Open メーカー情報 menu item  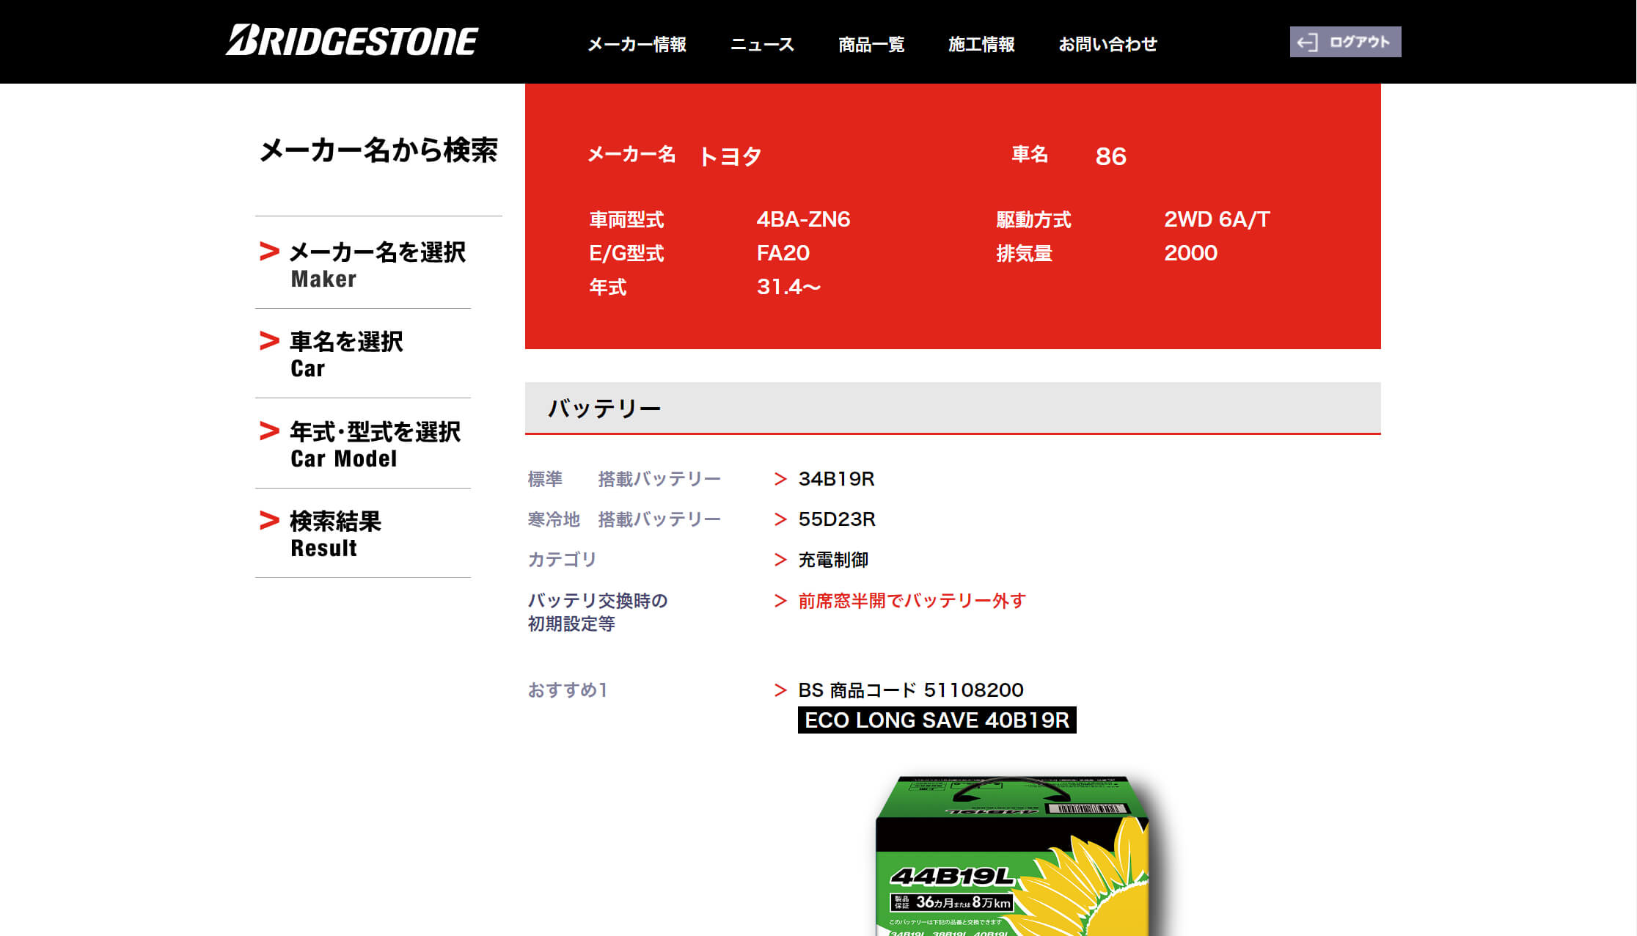click(637, 45)
